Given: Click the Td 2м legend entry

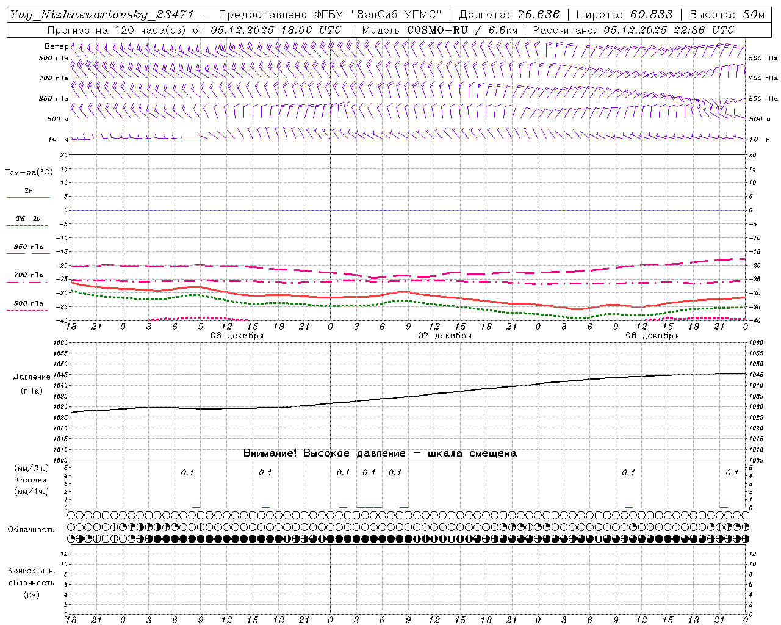Looking at the screenshot, I should (x=28, y=219).
